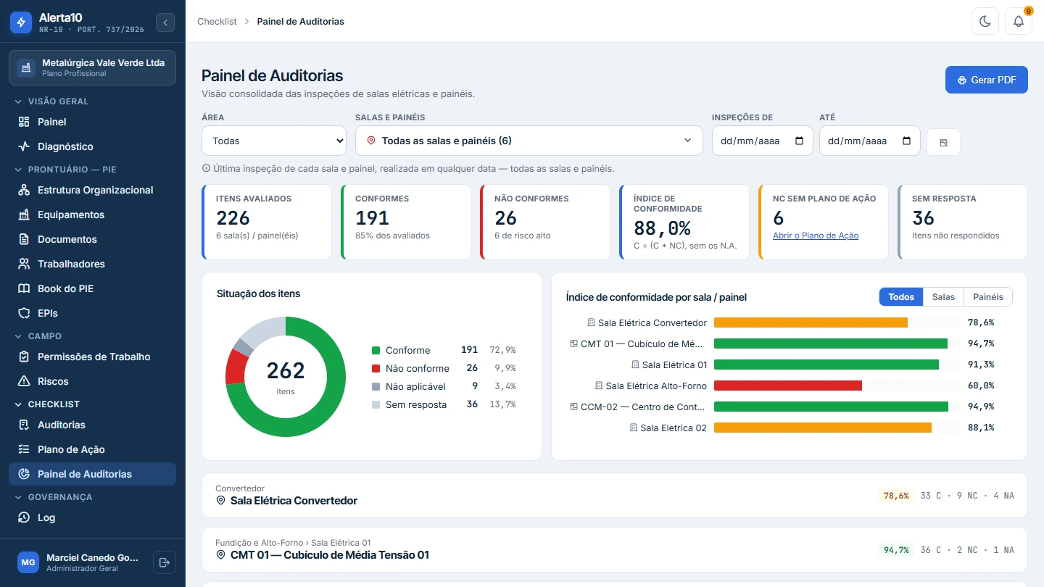The height and width of the screenshot is (587, 1044).
Task: Click the MG user avatar
Action: pyautogui.click(x=28, y=562)
